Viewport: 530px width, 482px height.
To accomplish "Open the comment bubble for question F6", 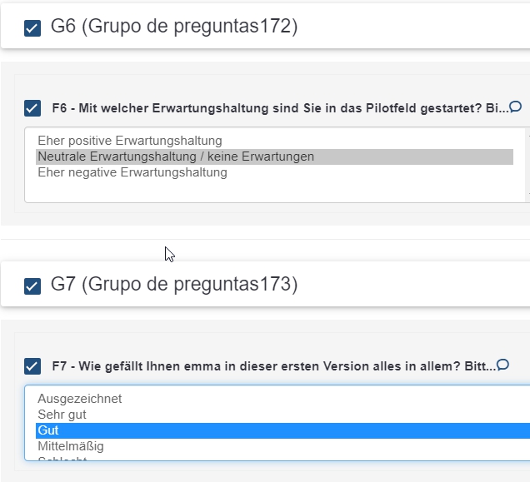I will (515, 107).
